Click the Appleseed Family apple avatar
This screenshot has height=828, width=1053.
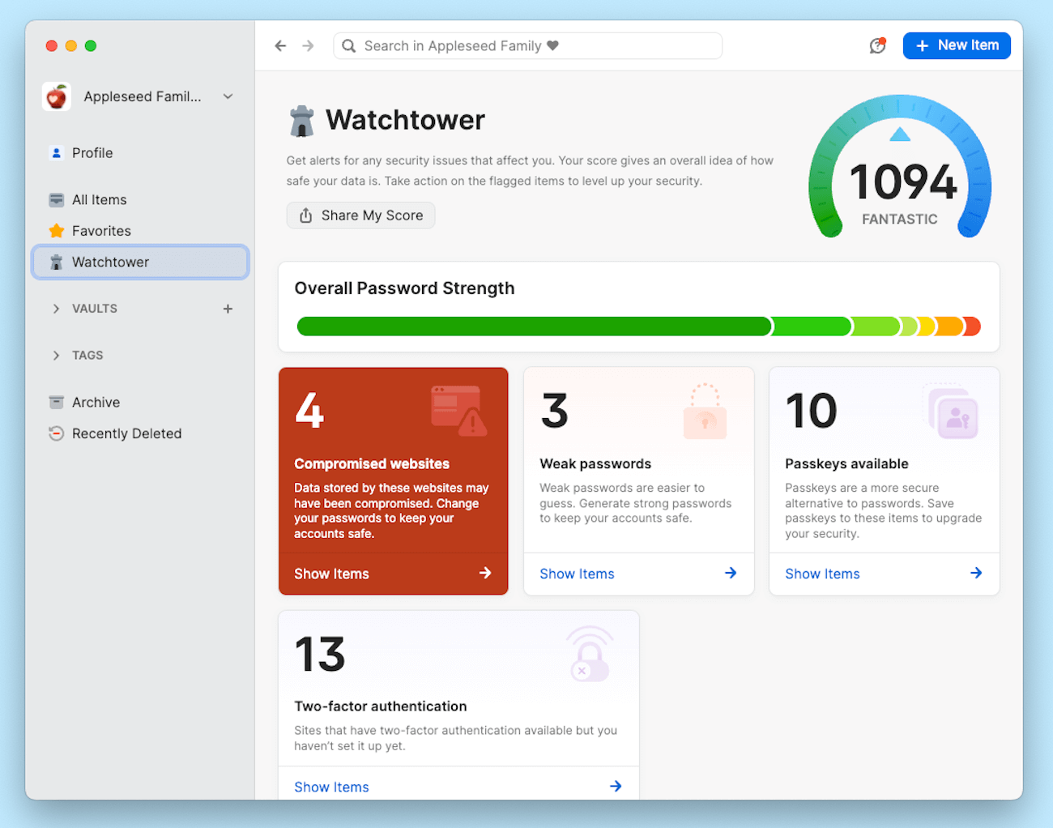click(x=56, y=96)
